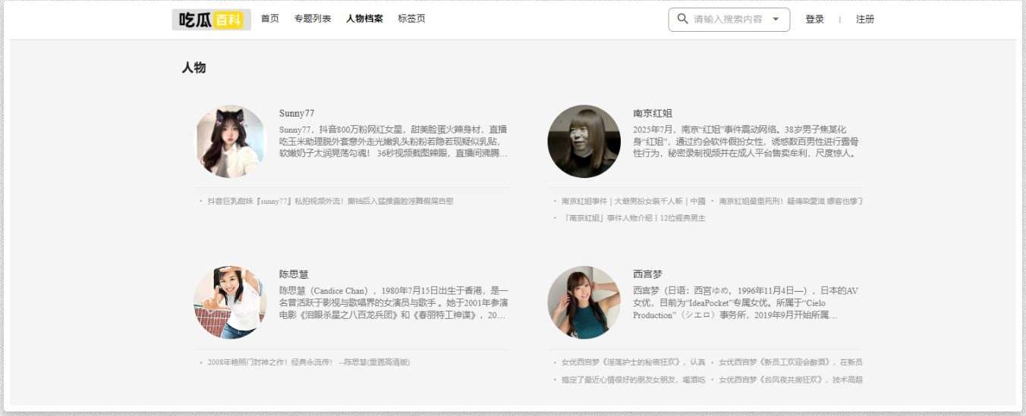Click the 陈思慧 round avatar image
This screenshot has width=1026, height=416.
click(x=230, y=302)
